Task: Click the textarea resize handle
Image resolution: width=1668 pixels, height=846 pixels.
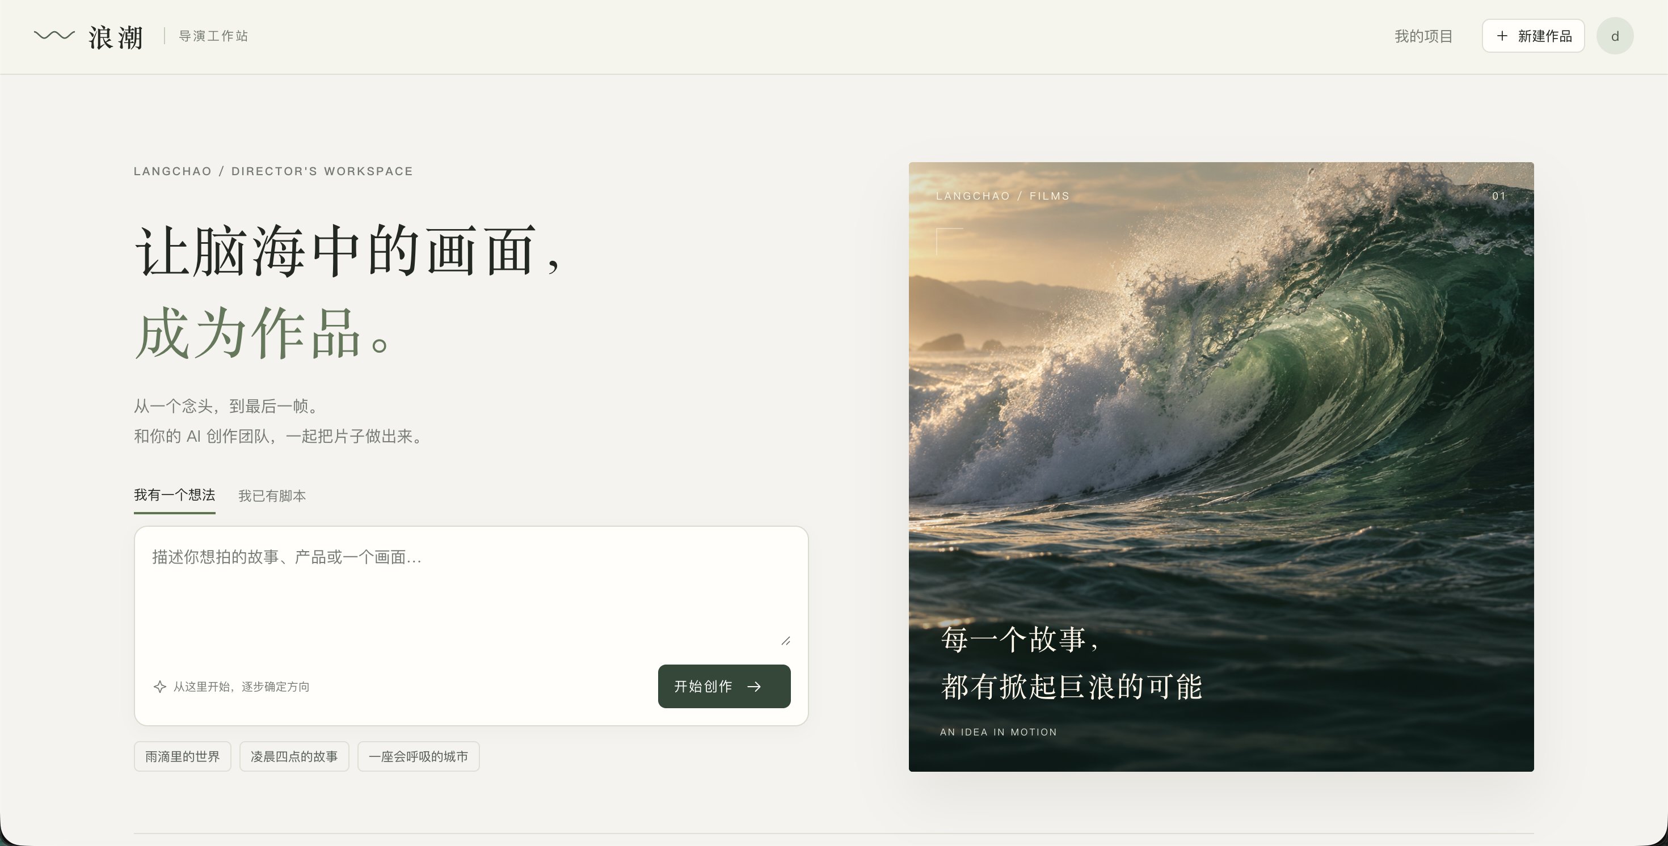Action: pos(785,641)
